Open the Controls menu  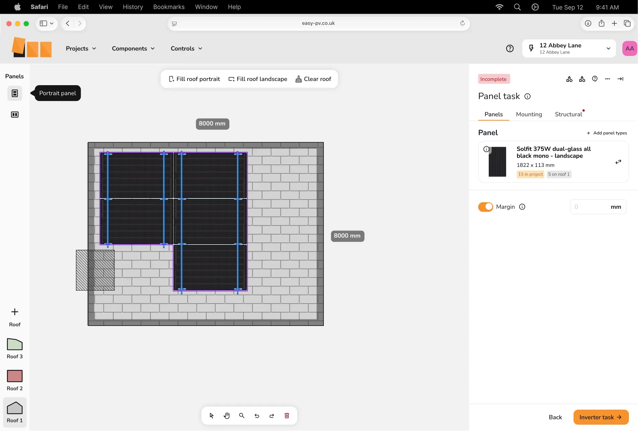[x=186, y=48]
